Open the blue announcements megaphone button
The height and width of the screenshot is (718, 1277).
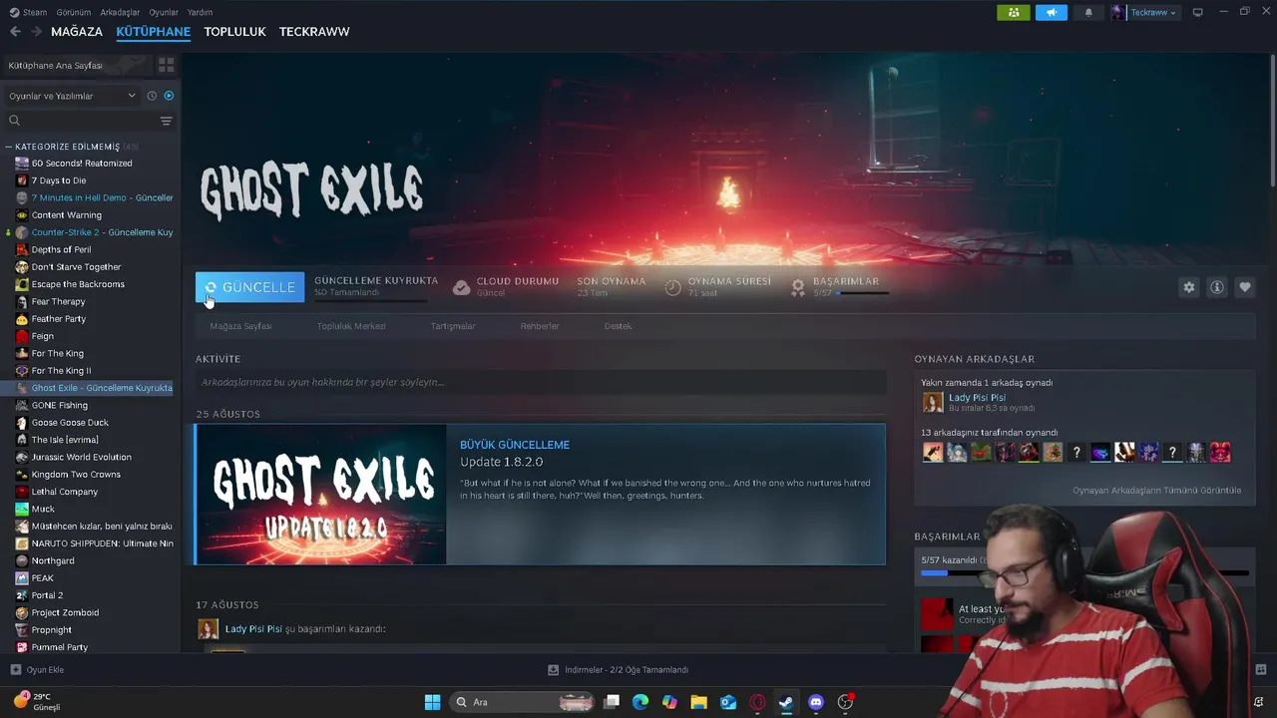click(x=1051, y=12)
